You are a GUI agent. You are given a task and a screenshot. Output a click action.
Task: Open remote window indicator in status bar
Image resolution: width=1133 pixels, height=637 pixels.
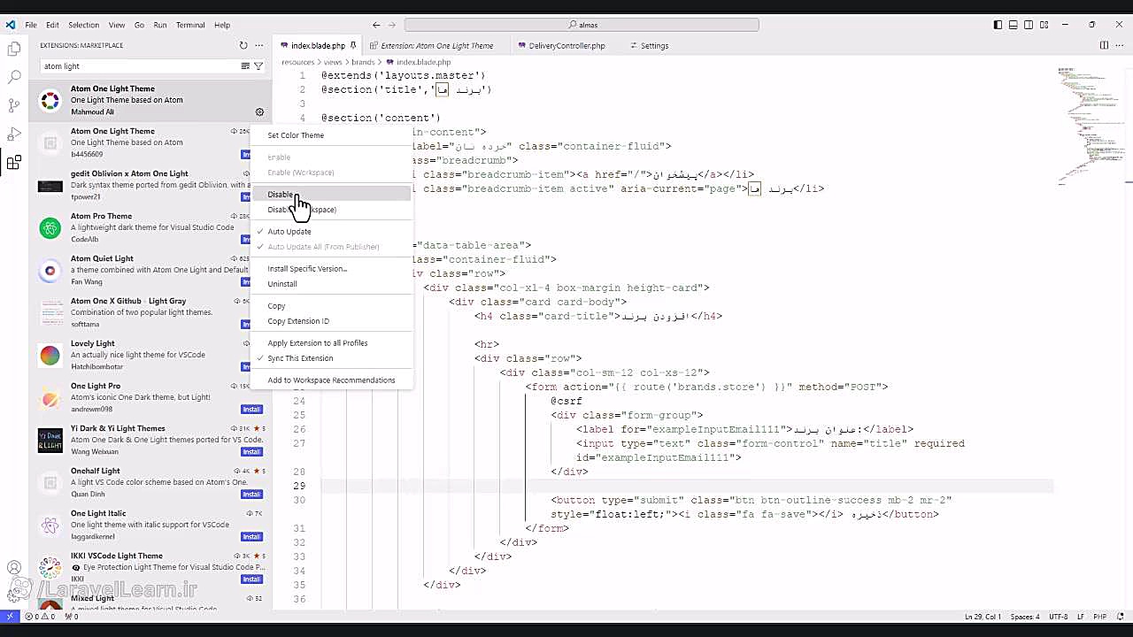10,617
